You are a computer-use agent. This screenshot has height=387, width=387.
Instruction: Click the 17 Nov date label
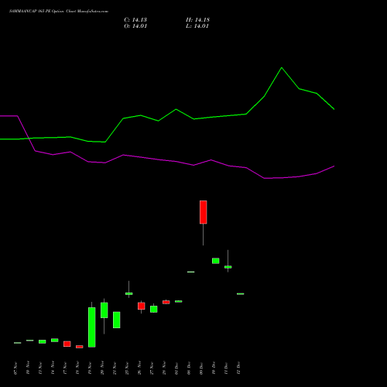tap(65, 368)
